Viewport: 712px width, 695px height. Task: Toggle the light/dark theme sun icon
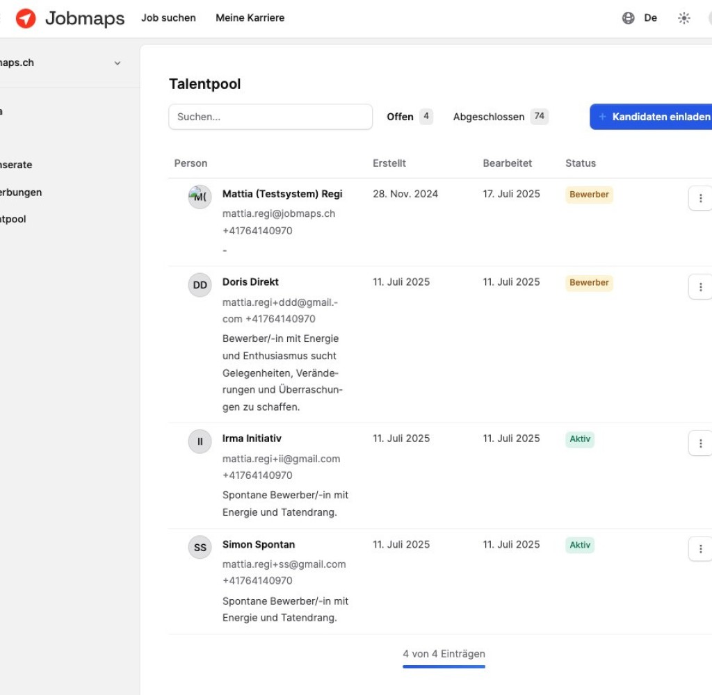[684, 18]
